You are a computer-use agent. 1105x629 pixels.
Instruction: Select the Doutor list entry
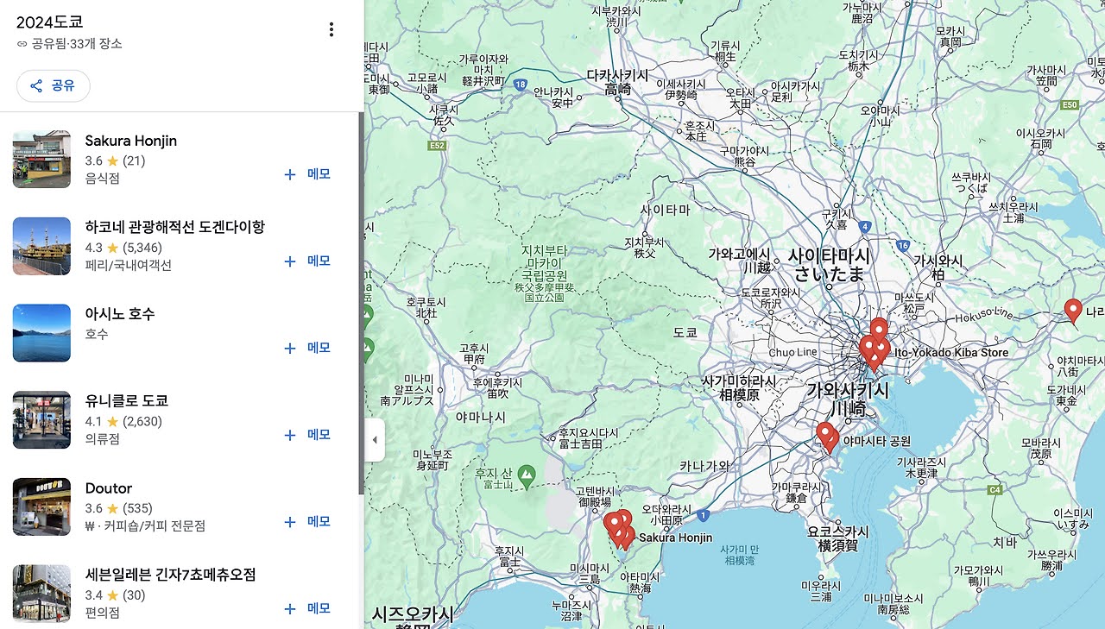pyautogui.click(x=109, y=487)
